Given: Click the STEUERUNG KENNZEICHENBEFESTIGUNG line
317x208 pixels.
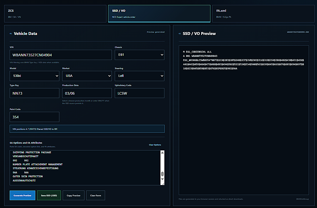Looking at the screenshot, I should [36, 168].
